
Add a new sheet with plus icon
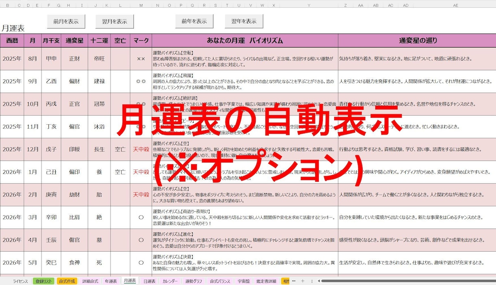[x=302, y=281]
